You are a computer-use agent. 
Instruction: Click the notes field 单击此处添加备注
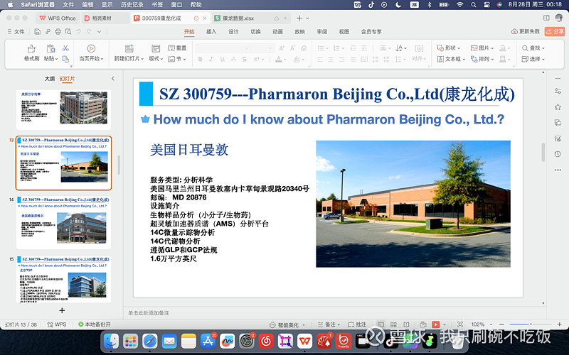coord(149,312)
